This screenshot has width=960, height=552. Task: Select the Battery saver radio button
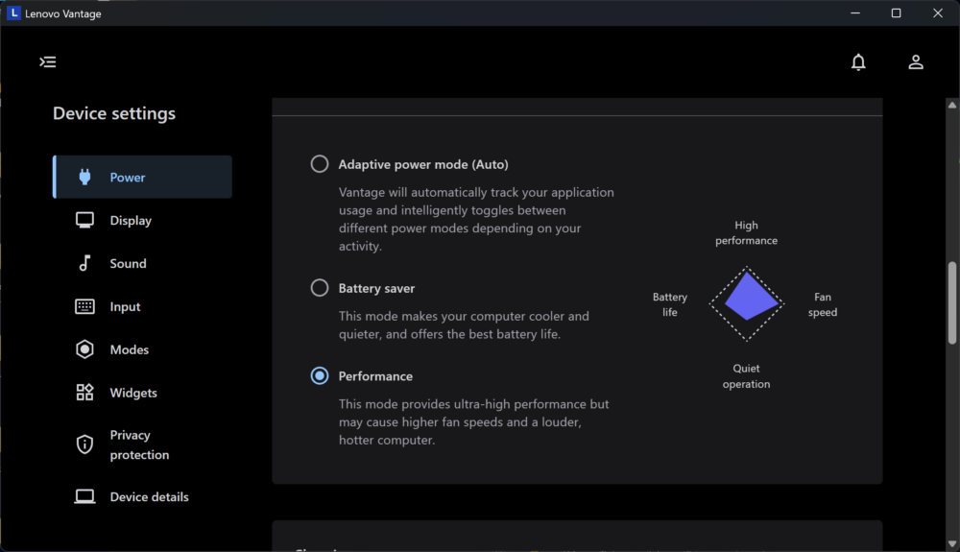point(319,288)
